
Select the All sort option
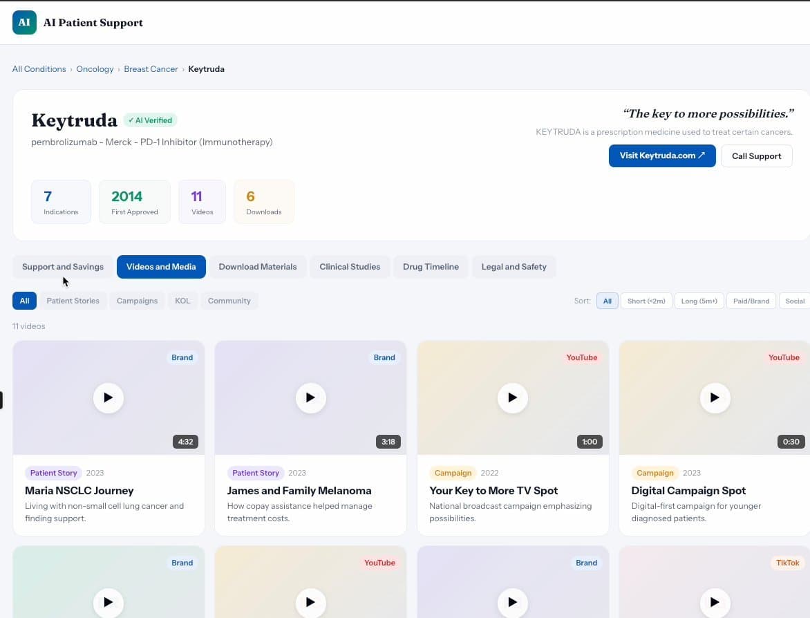tap(607, 301)
